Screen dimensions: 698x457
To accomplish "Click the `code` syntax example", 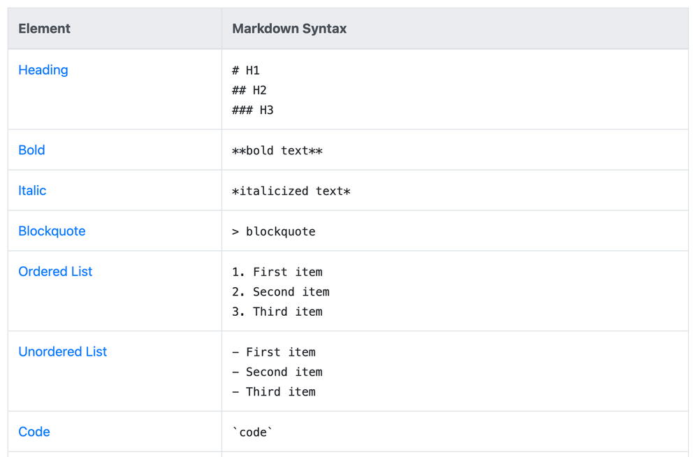I will (252, 433).
